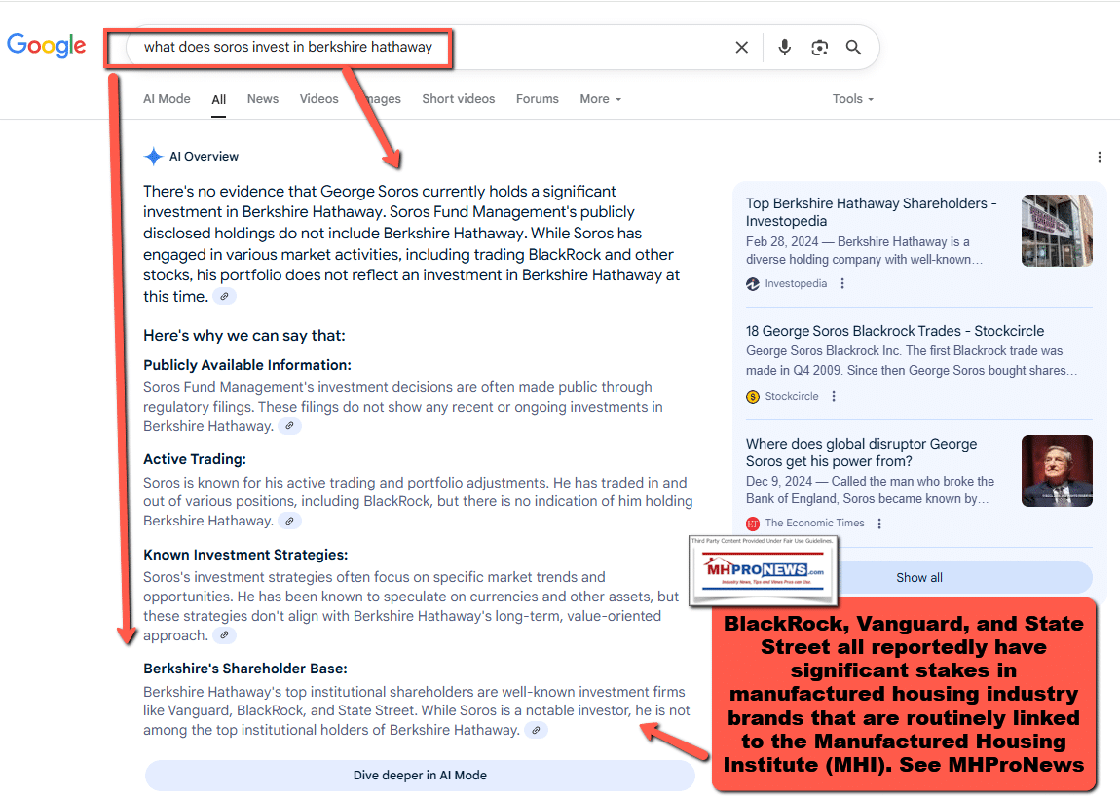Click the AI Overview sparkle icon
Viewport: 1120px width, 796px height.
153,157
